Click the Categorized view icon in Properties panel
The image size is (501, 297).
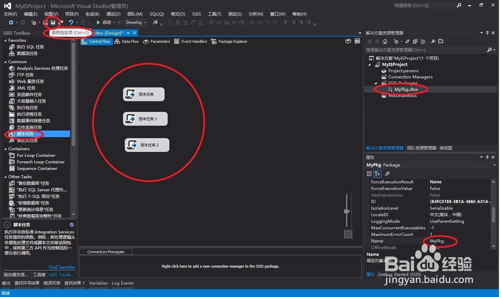(369, 173)
